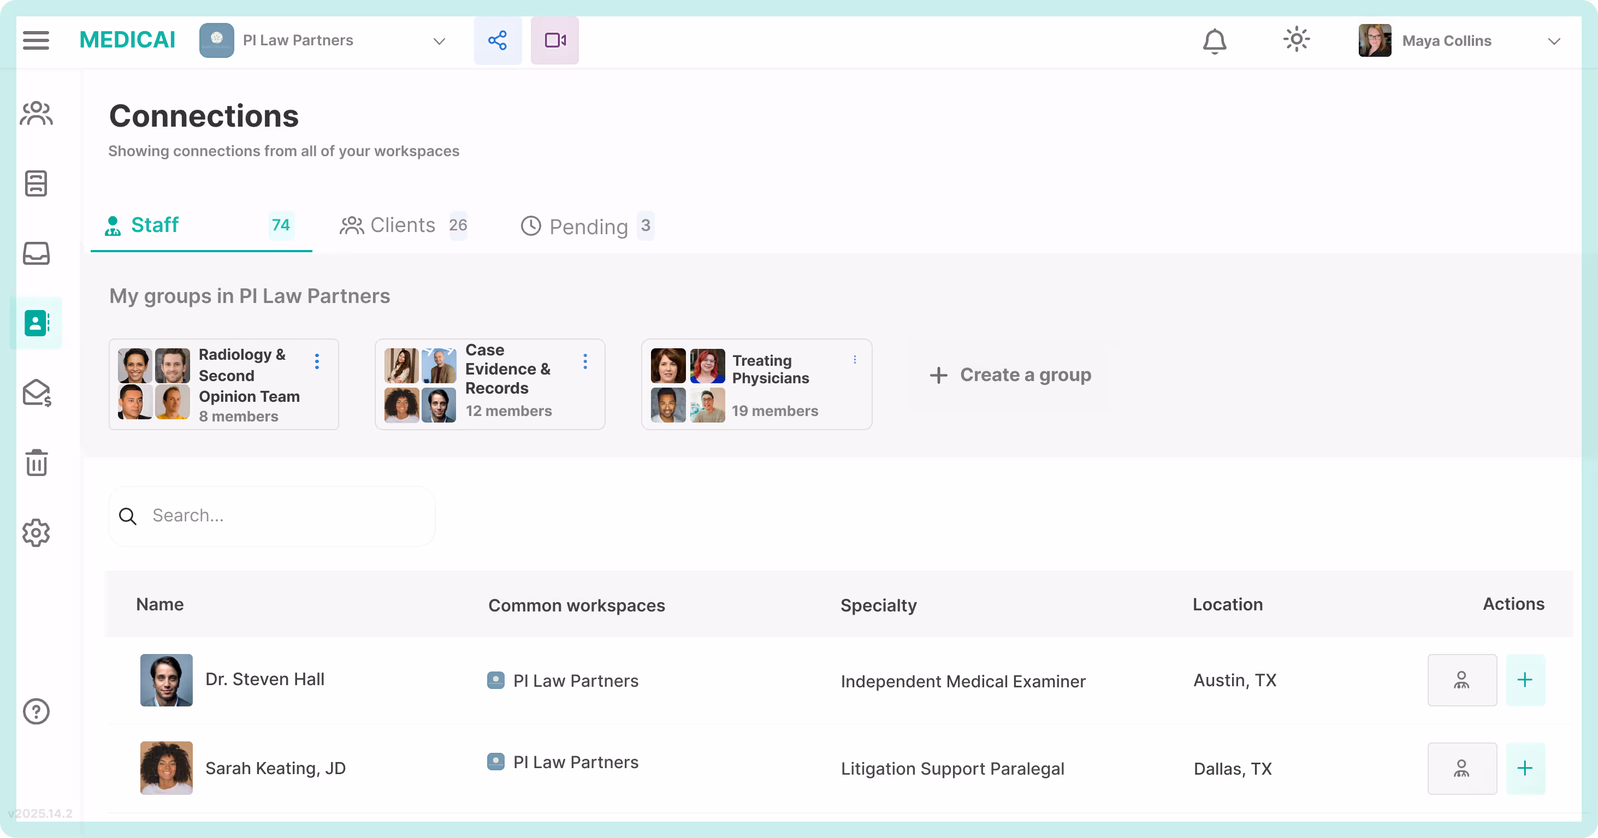The image size is (1598, 838).
Task: Add Sarah Keating, JD with plus button
Action: pyautogui.click(x=1525, y=768)
